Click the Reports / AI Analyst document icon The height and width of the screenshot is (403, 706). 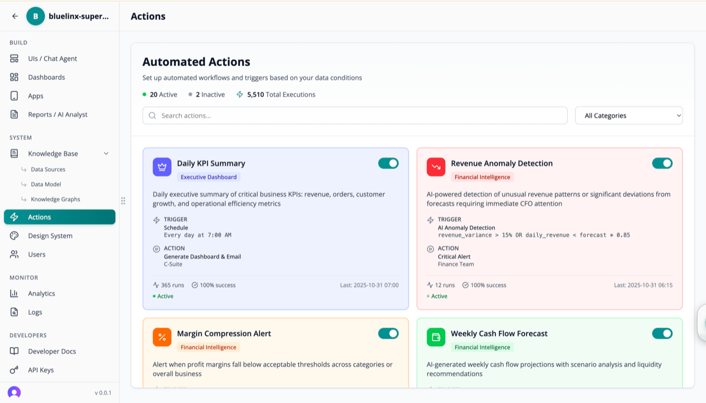(14, 115)
